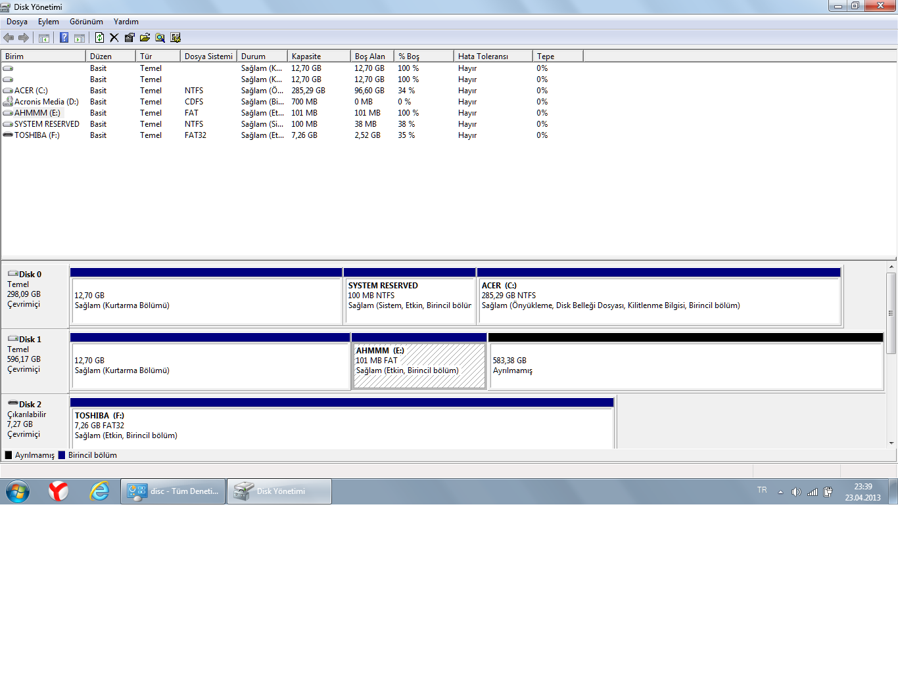The width and height of the screenshot is (898, 691).
Task: Click the Disk 1 drive icon
Action: (12, 339)
